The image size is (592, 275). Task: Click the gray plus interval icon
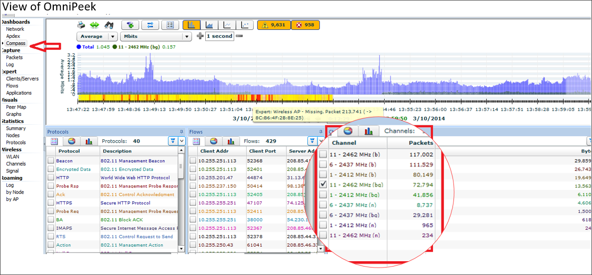tap(200, 36)
